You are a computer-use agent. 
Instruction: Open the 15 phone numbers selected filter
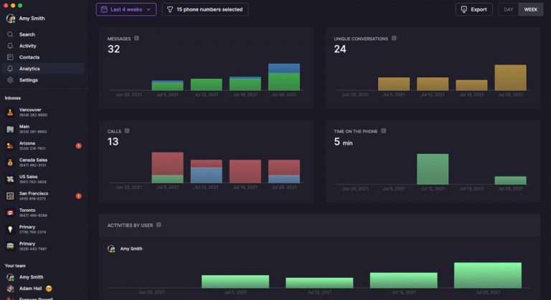[205, 9]
